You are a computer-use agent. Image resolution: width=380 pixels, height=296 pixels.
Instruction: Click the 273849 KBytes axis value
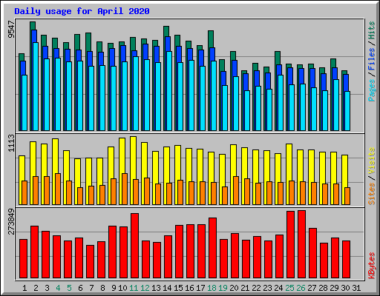(11, 221)
